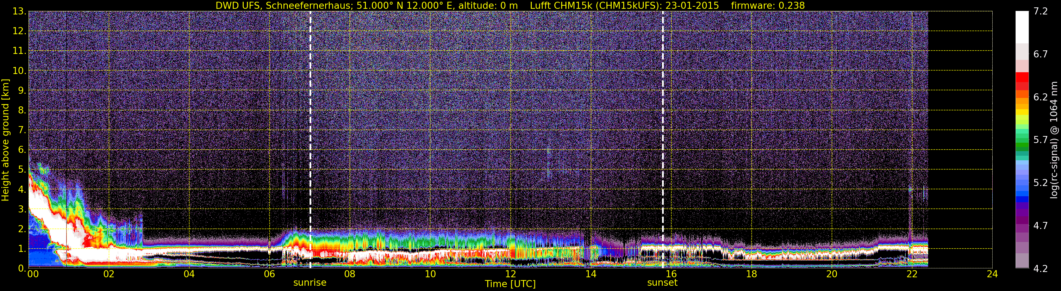The image size is (1061, 291).
Task: Click the '4.' height axis tick label
Action: pos(22,189)
